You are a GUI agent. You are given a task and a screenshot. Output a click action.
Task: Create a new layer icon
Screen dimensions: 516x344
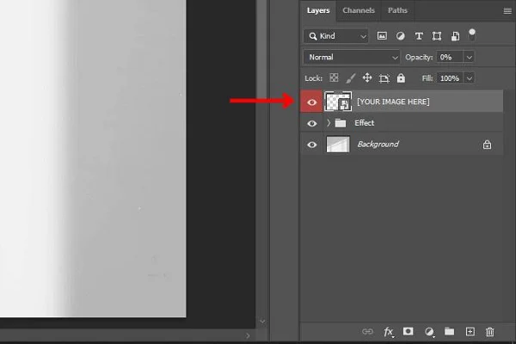(x=470, y=331)
